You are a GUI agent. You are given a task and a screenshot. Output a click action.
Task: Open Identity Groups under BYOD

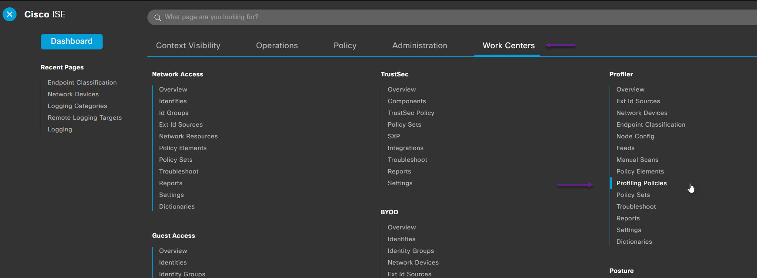(x=411, y=251)
